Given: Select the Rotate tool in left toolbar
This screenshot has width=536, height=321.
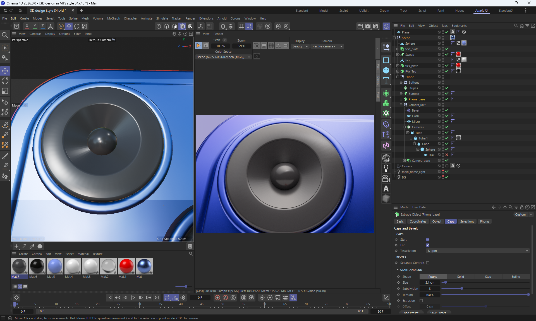Looking at the screenshot, I should (5, 81).
